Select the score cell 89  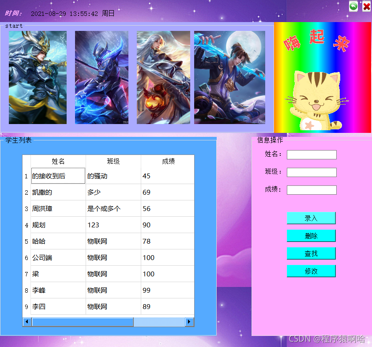168,306
